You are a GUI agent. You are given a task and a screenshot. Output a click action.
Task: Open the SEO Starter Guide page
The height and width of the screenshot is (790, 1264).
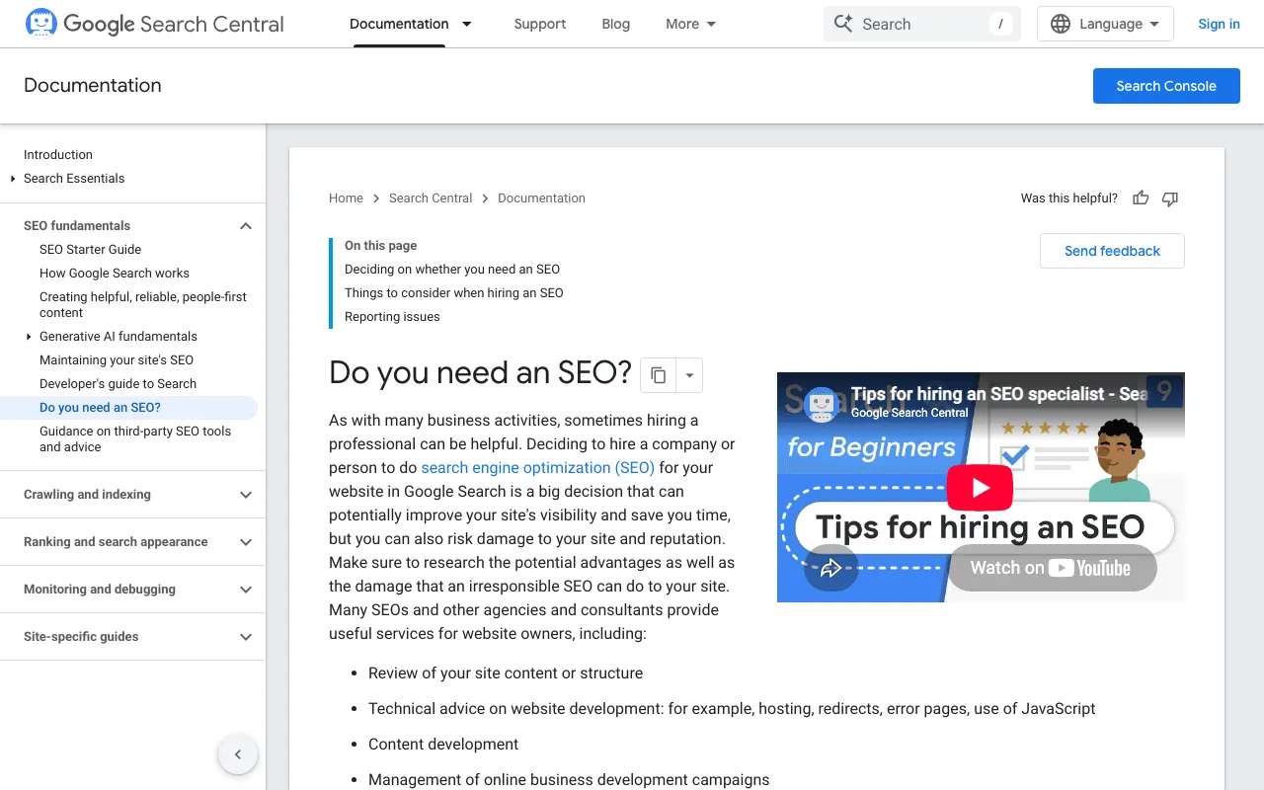(91, 250)
